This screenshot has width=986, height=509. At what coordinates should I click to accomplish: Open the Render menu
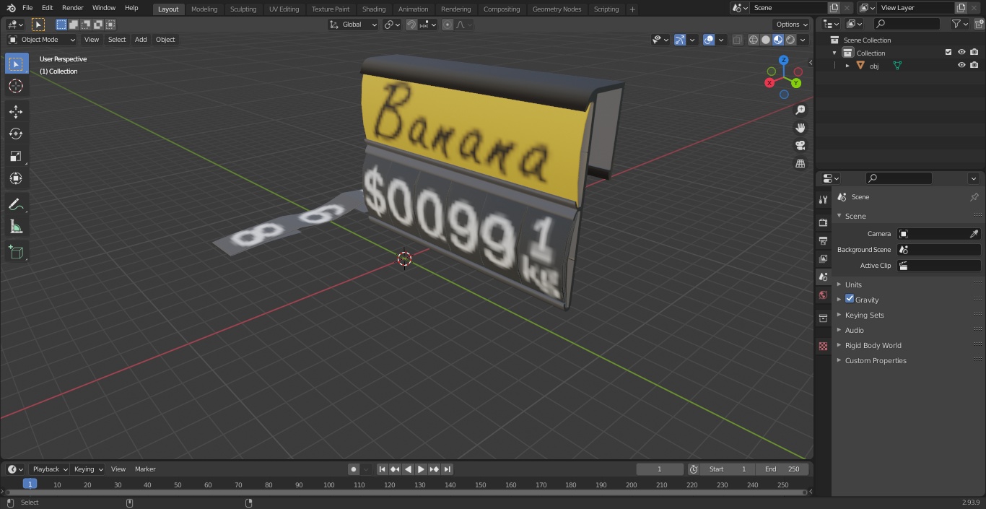pyautogui.click(x=72, y=8)
